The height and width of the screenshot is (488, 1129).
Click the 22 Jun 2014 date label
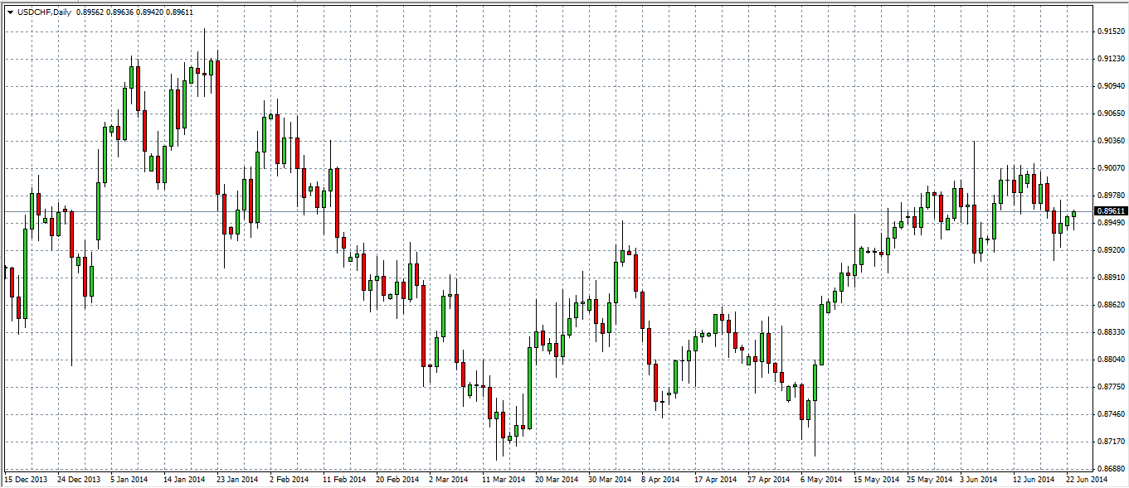[1088, 480]
